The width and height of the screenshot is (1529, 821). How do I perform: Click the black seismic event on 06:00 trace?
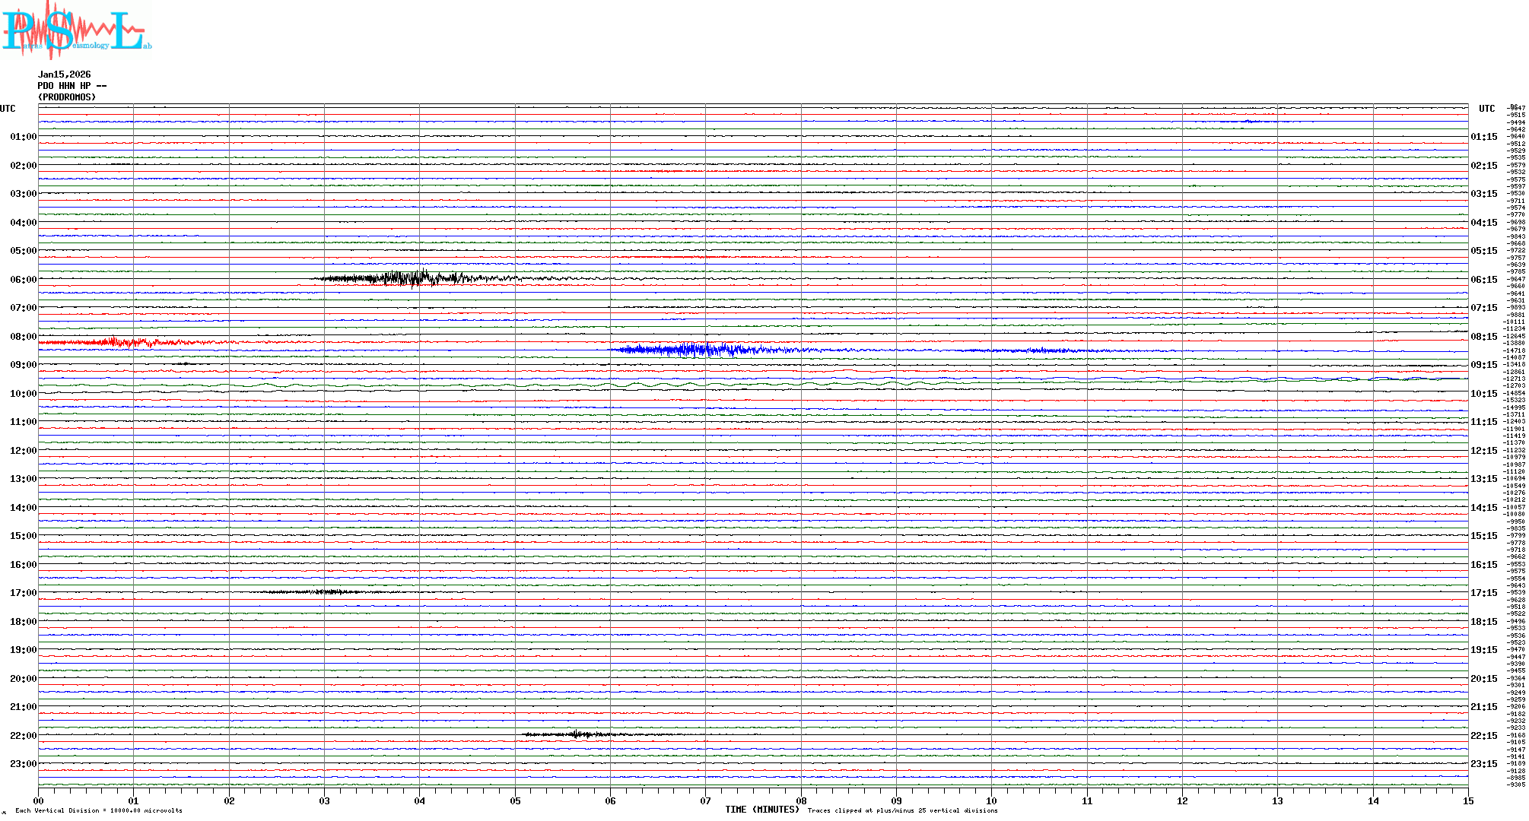[411, 278]
